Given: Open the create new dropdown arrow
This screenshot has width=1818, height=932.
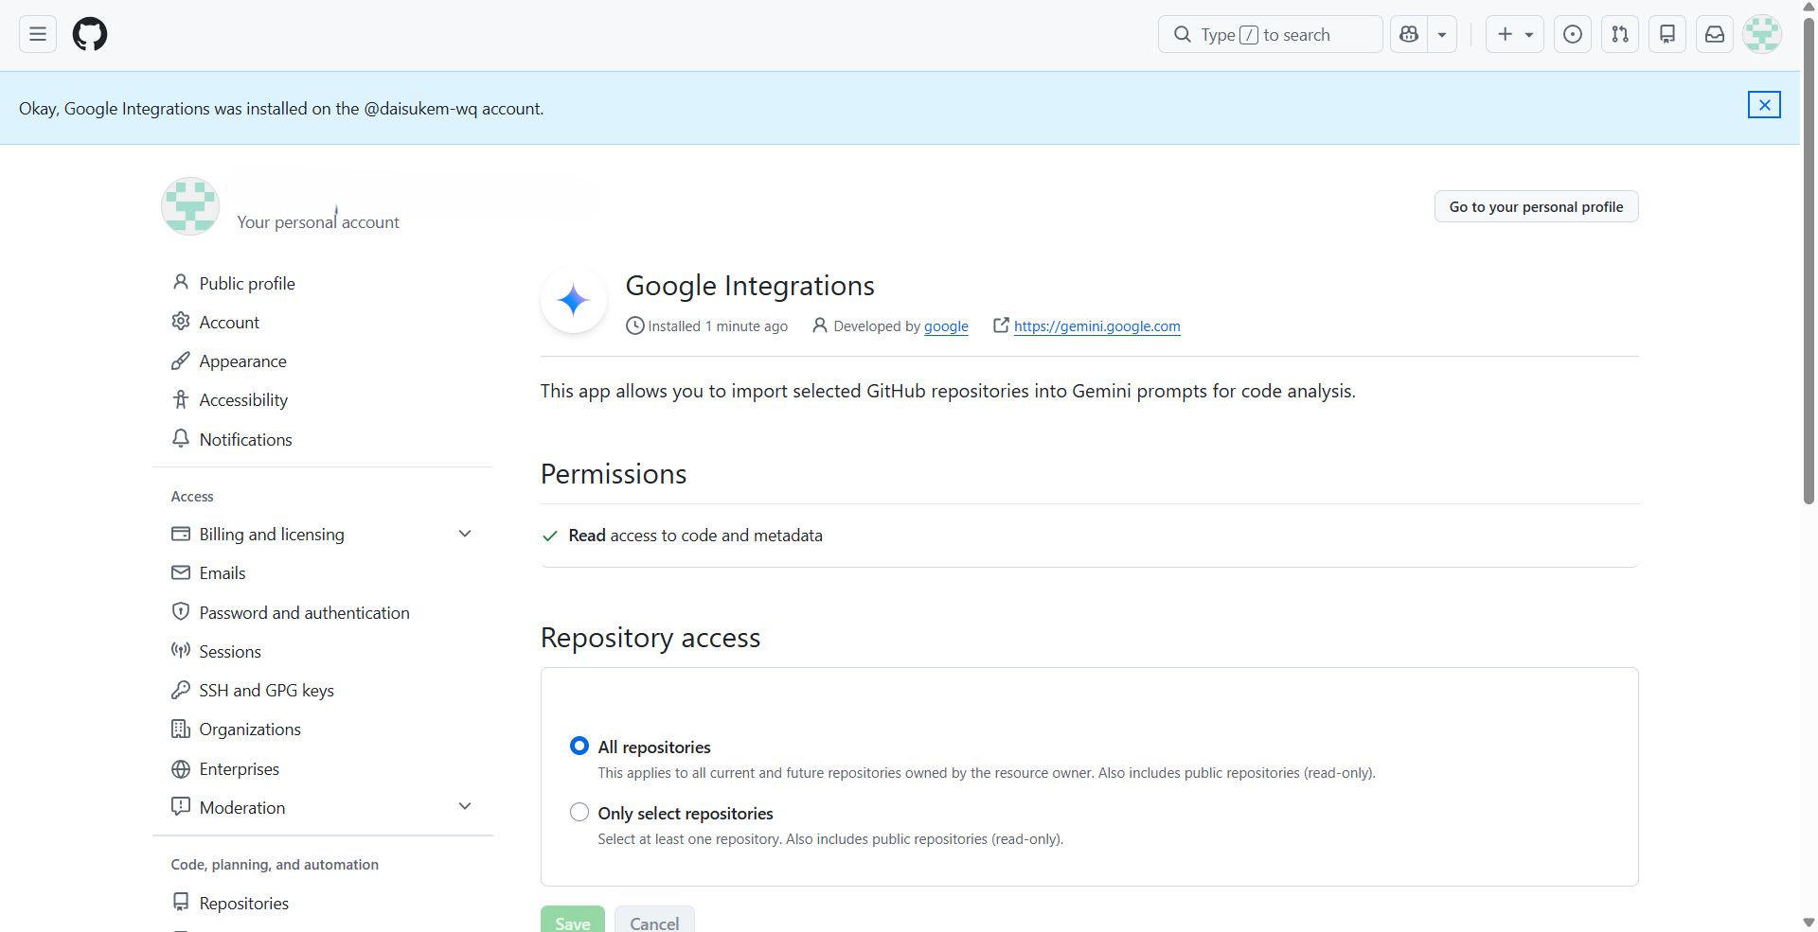Looking at the screenshot, I should click(x=1528, y=34).
